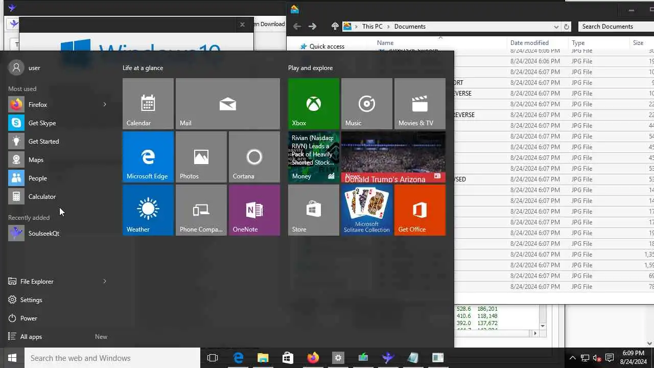This screenshot has width=654, height=368.
Task: Open the News tile about Donald Trump
Action: (x=393, y=157)
